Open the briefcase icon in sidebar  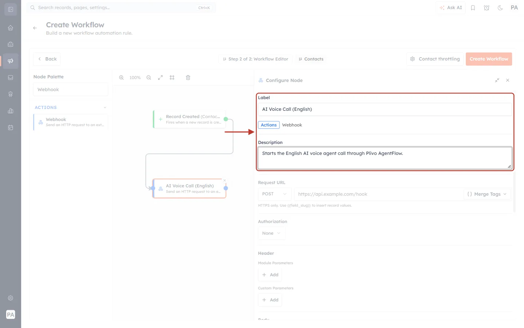pyautogui.click(x=11, y=44)
